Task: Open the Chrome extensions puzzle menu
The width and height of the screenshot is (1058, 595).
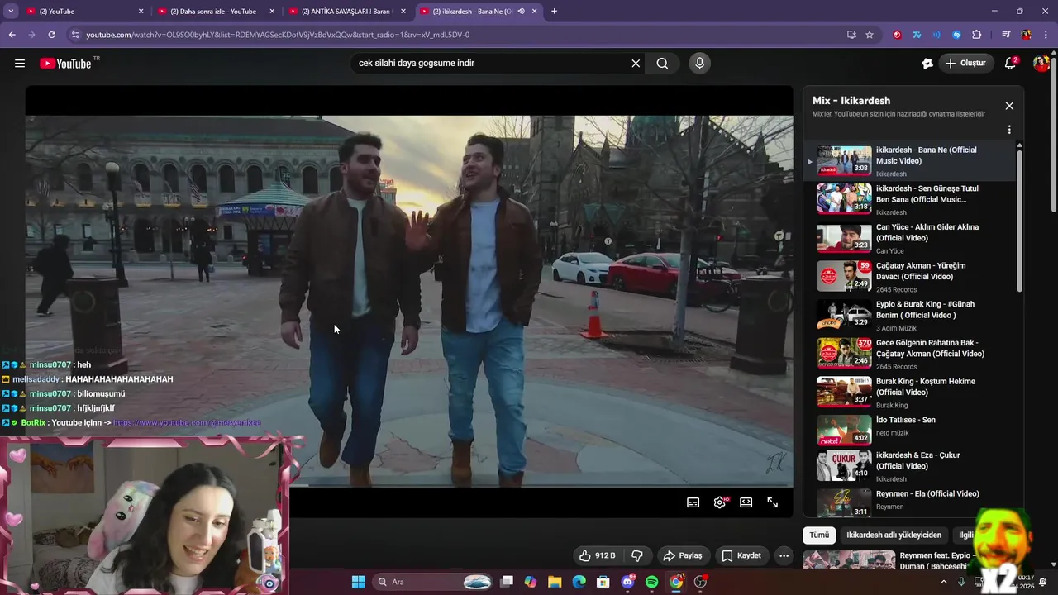Action: tap(976, 35)
